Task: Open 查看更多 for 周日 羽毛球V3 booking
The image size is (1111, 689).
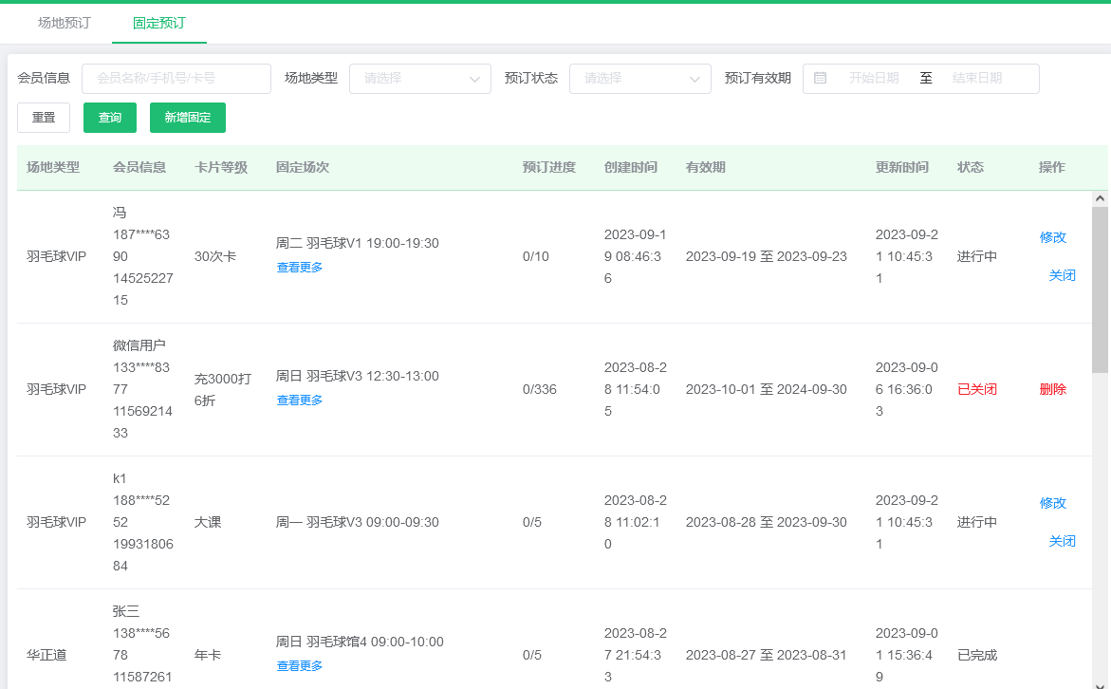Action: 300,400
